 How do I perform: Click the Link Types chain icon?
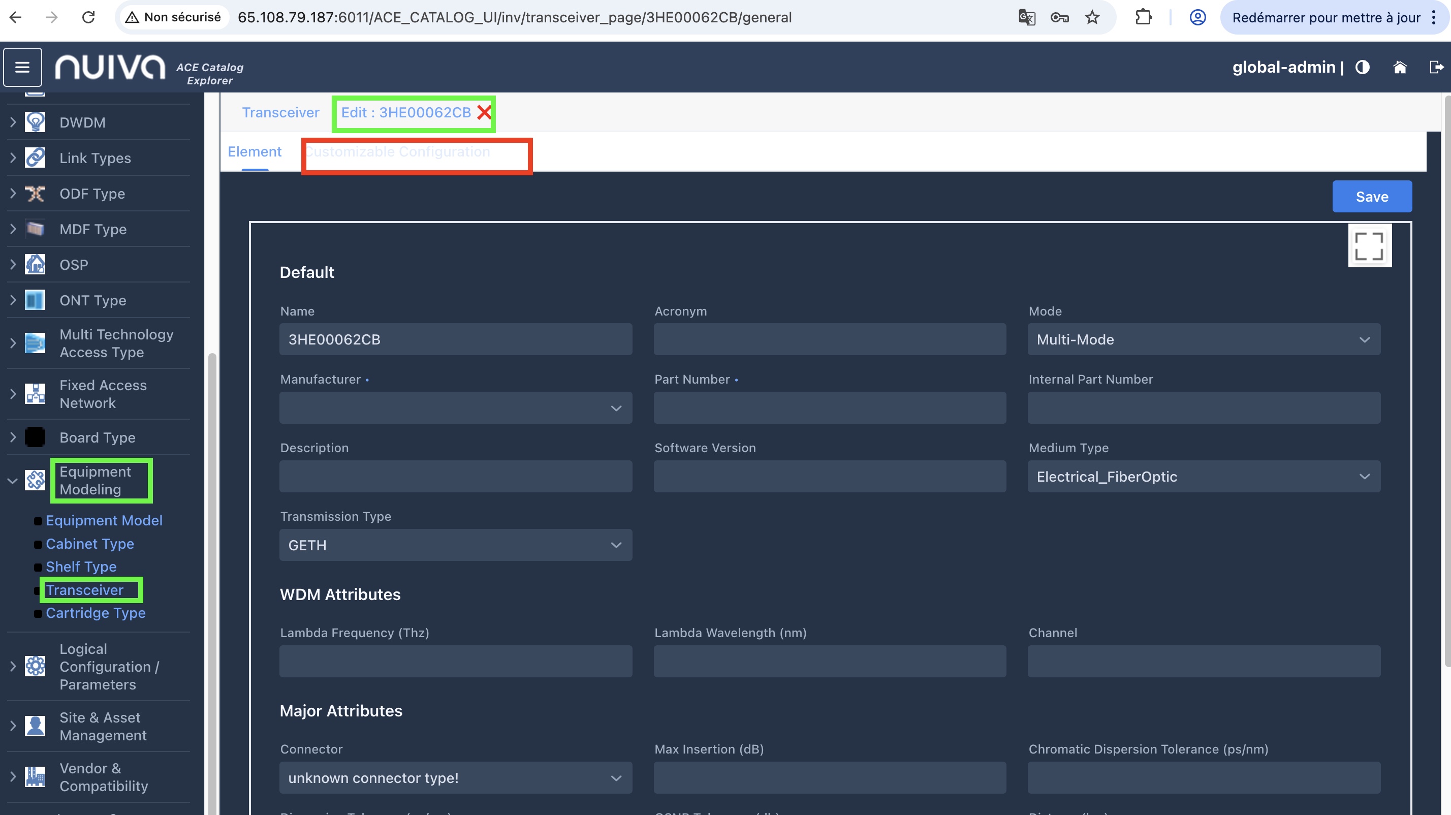point(35,158)
